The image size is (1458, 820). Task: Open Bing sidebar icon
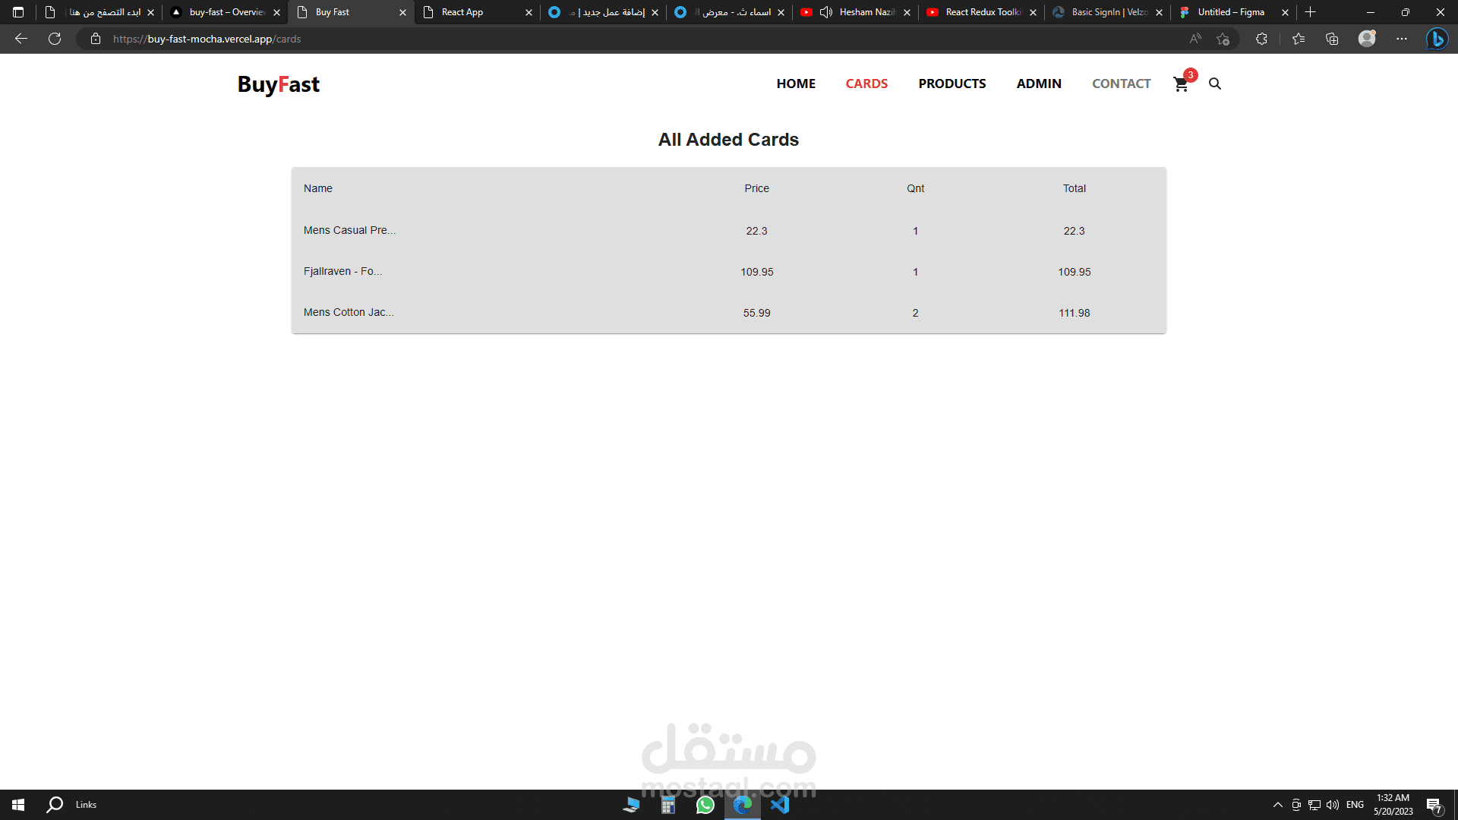pos(1437,39)
